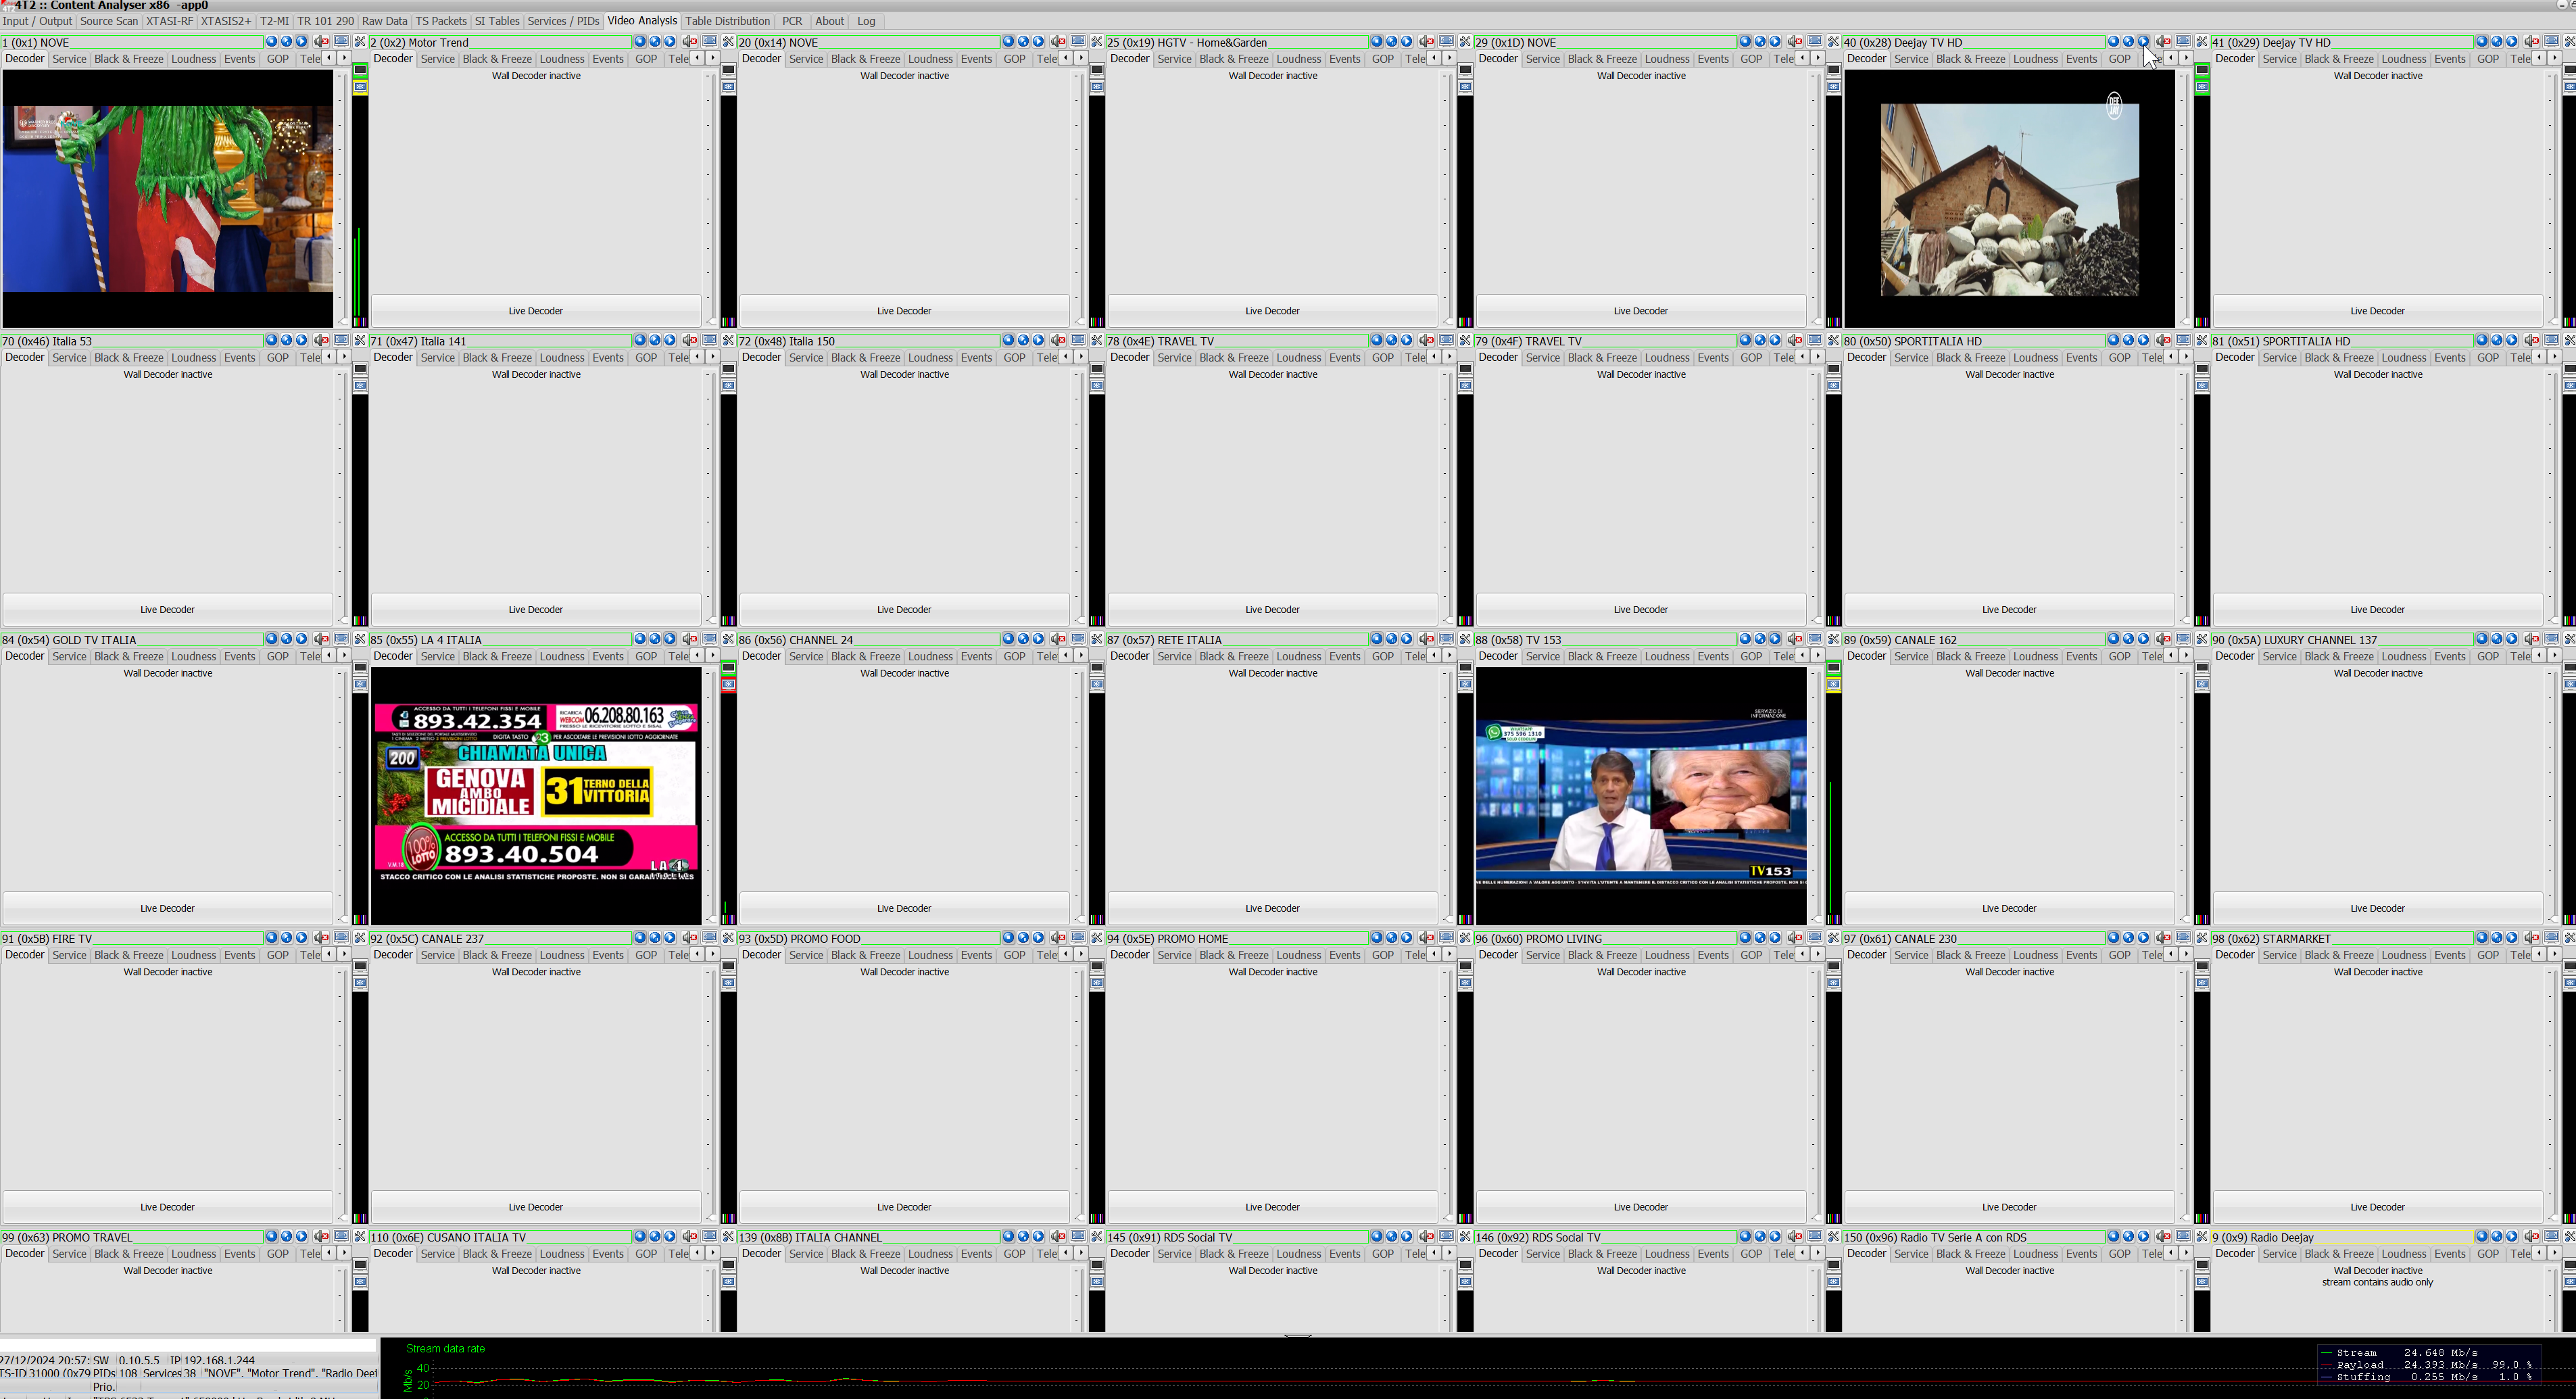Viewport: 2576px width, 1399px height.
Task: Open the tools settings icon for 88 TV 153
Action: click(x=1834, y=639)
